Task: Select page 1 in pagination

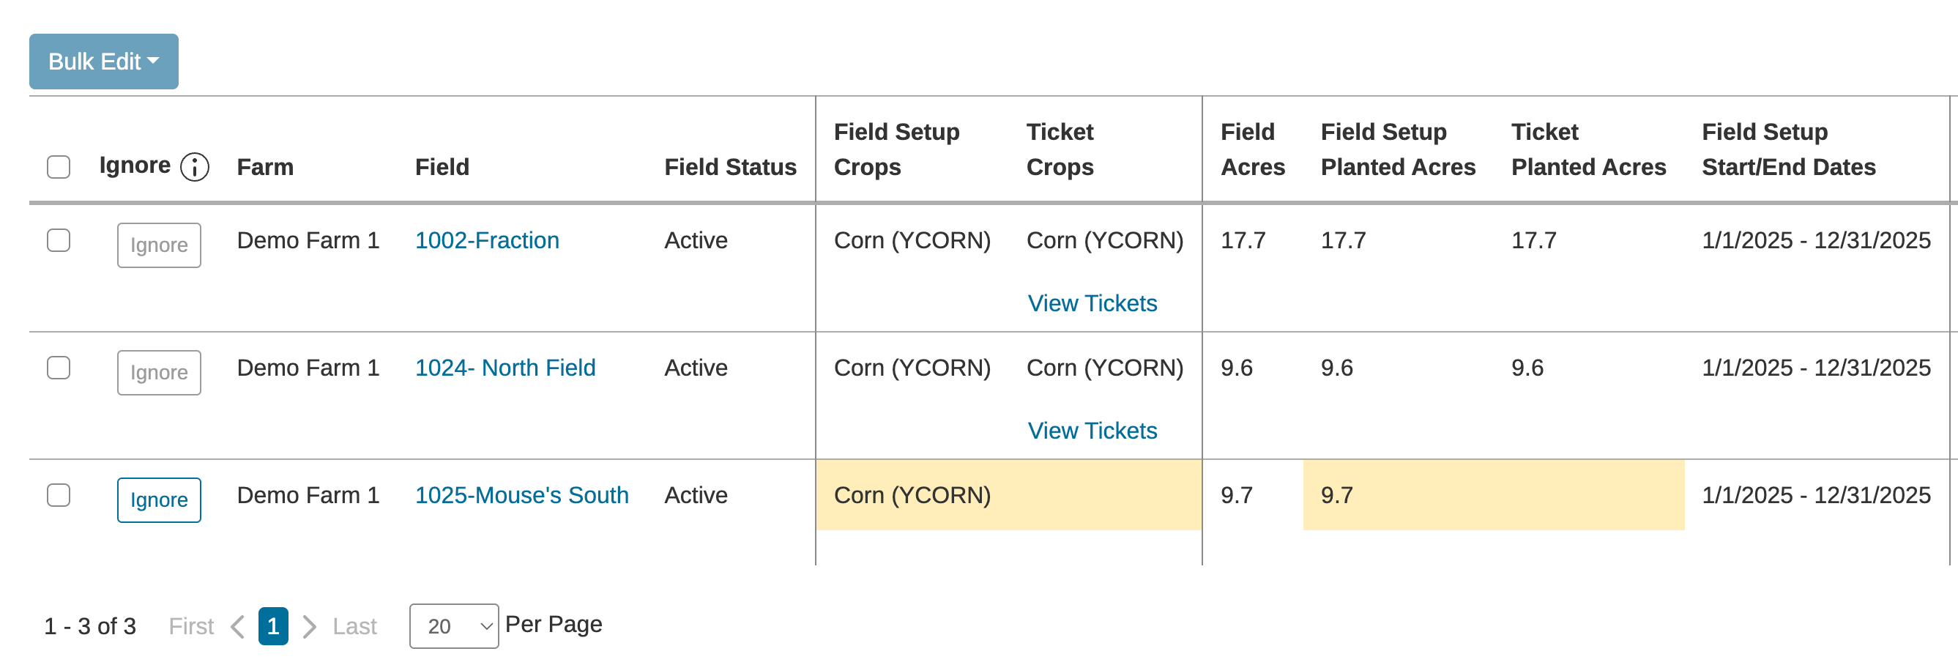Action: click(x=273, y=626)
